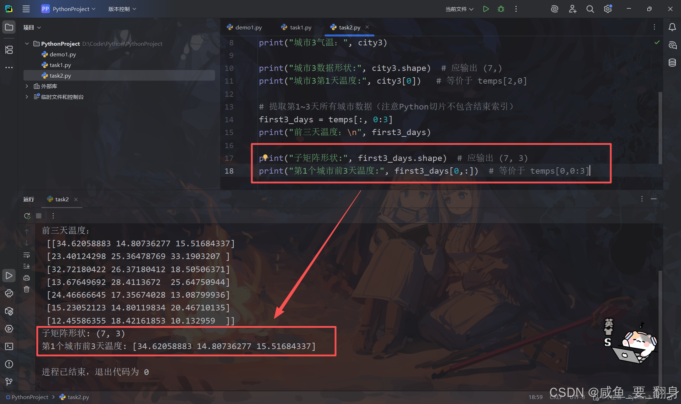Run the current file with green play button
681x404 pixels.
point(486,9)
